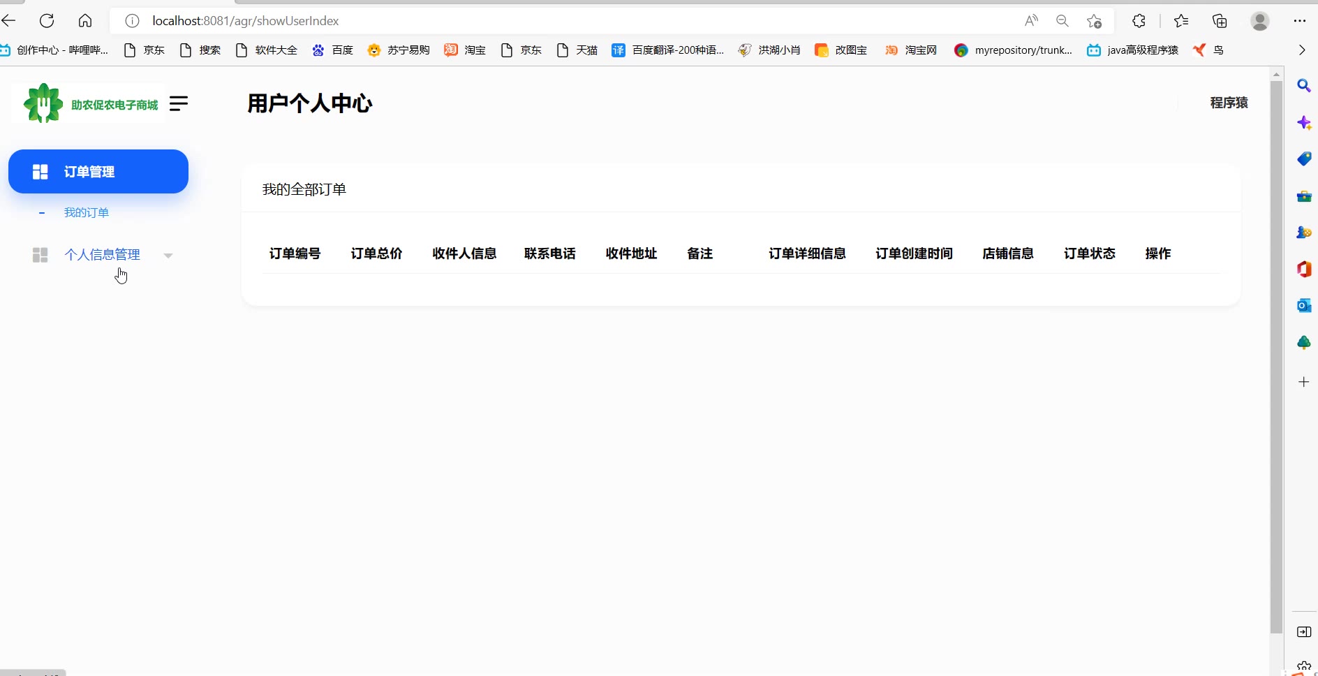Click the 订单编号 column header
This screenshot has width=1318, height=676.
[x=295, y=253]
